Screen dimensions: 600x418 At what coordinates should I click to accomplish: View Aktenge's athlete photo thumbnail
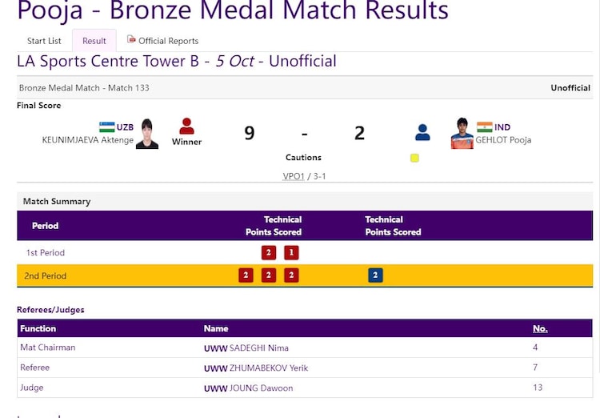[x=146, y=134]
